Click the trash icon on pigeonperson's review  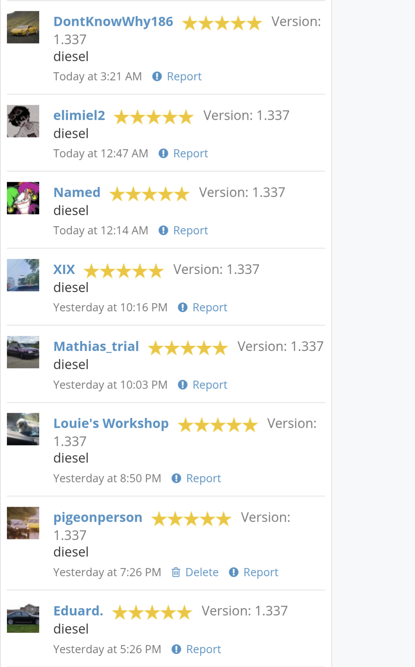176,572
